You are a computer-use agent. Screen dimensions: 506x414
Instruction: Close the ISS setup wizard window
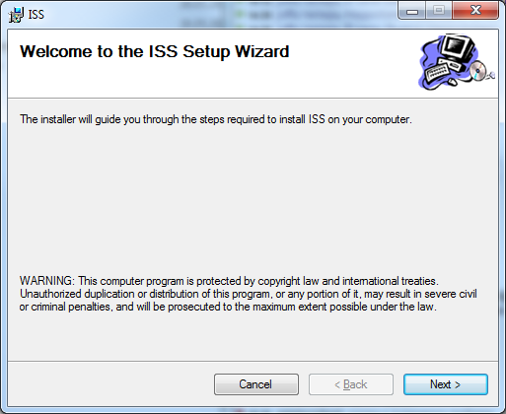[x=475, y=11]
